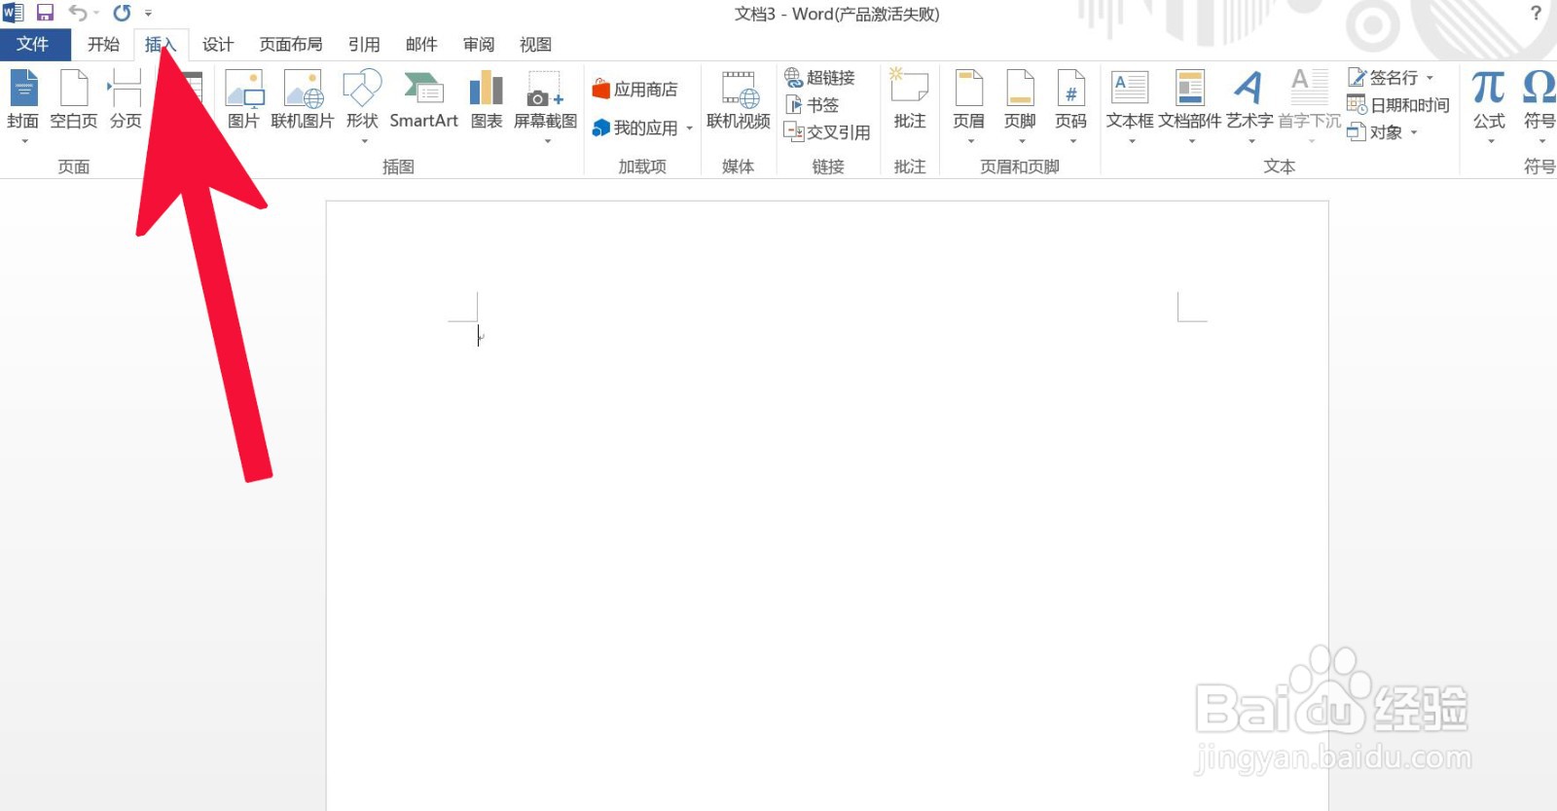
Task: Click the Word application icon in title bar
Action: (14, 13)
